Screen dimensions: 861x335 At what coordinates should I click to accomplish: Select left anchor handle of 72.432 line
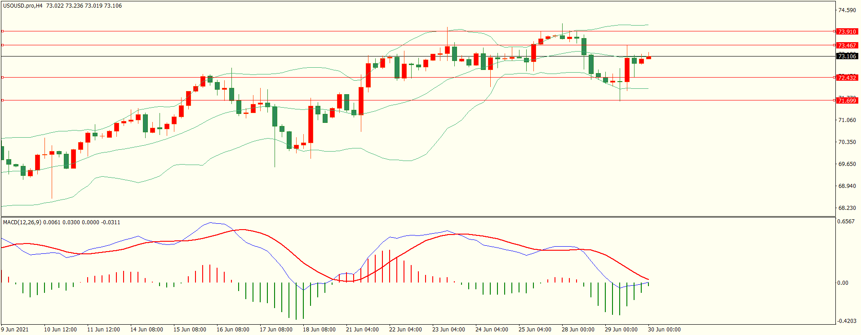3,78
